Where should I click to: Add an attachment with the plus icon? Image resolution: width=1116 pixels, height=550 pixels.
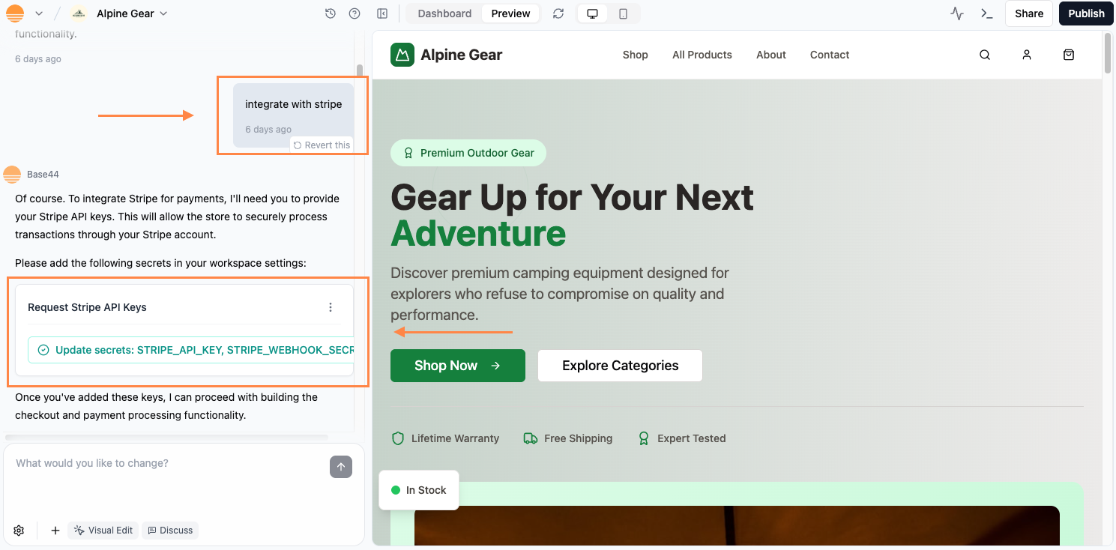(x=55, y=531)
